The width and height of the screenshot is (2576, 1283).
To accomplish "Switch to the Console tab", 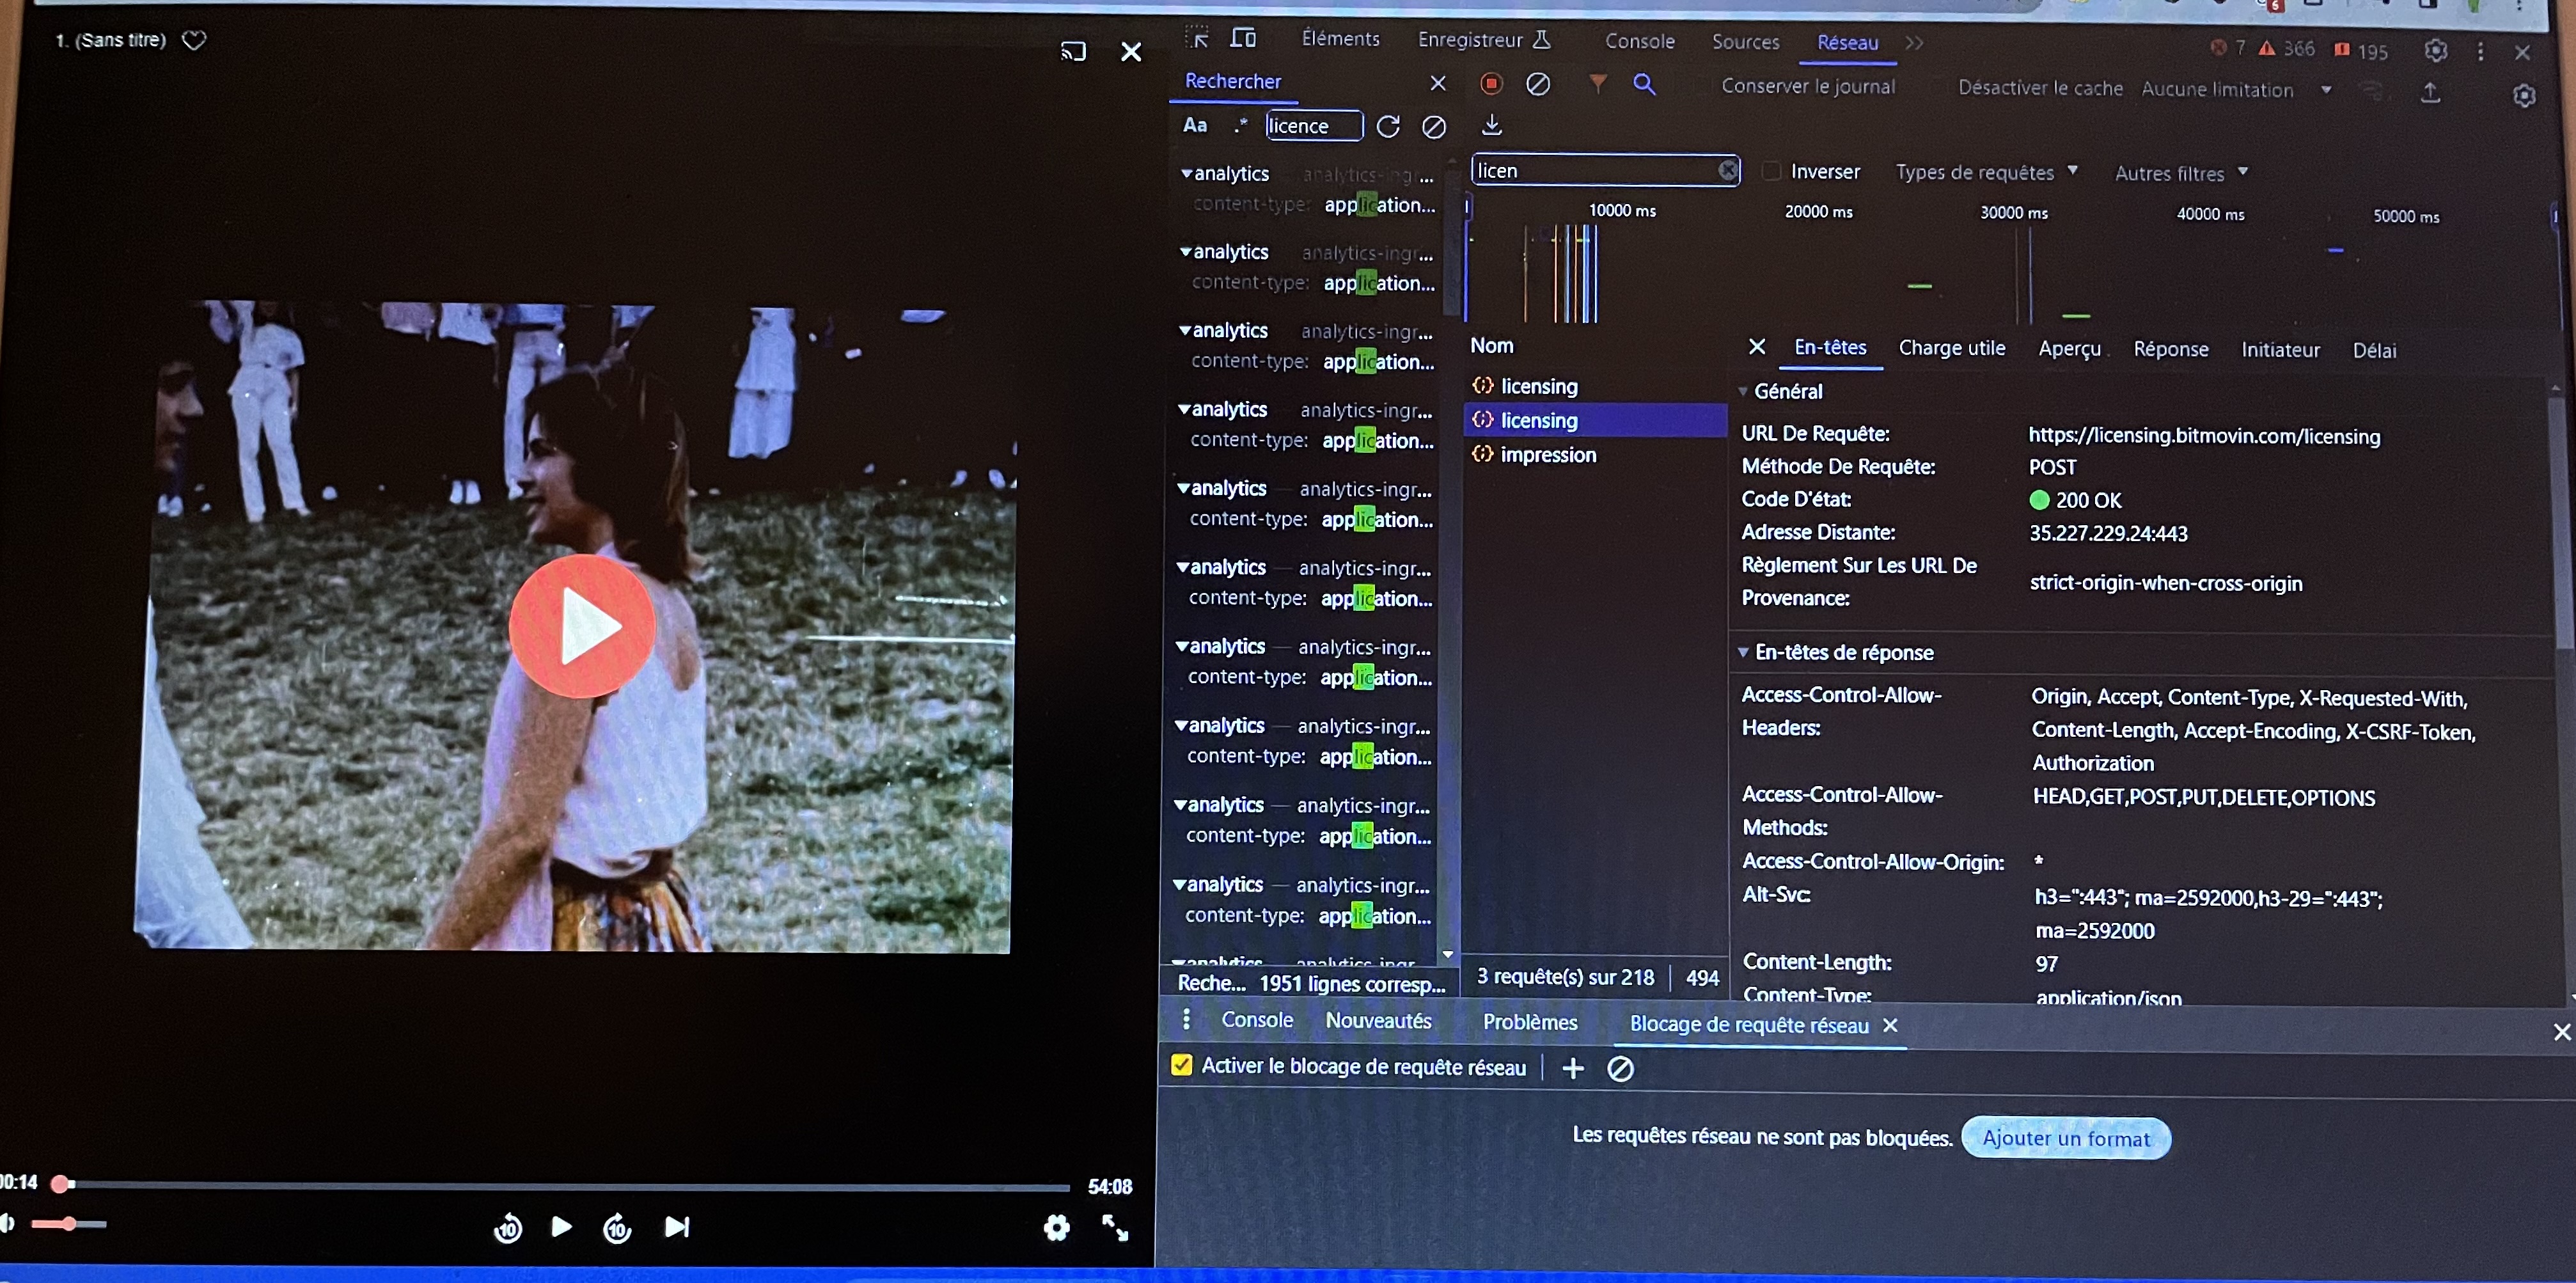I will pos(1639,41).
